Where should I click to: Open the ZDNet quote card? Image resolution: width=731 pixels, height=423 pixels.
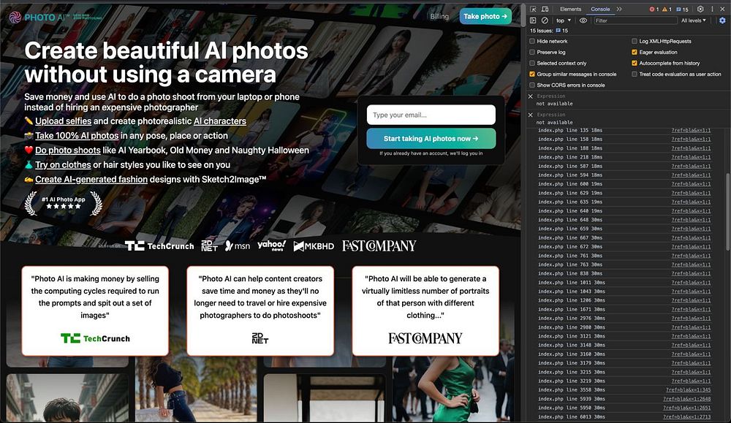pyautogui.click(x=260, y=310)
